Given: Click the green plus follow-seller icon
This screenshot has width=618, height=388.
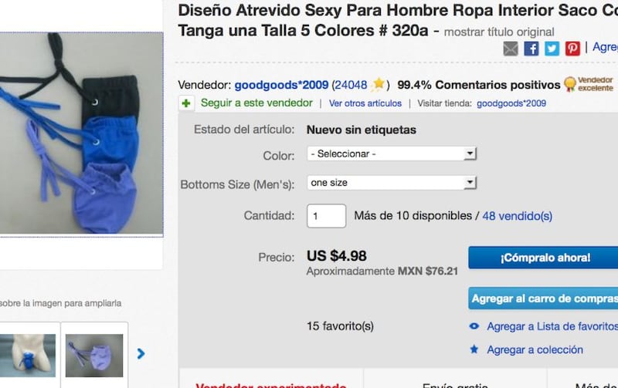Looking at the screenshot, I should tap(186, 103).
